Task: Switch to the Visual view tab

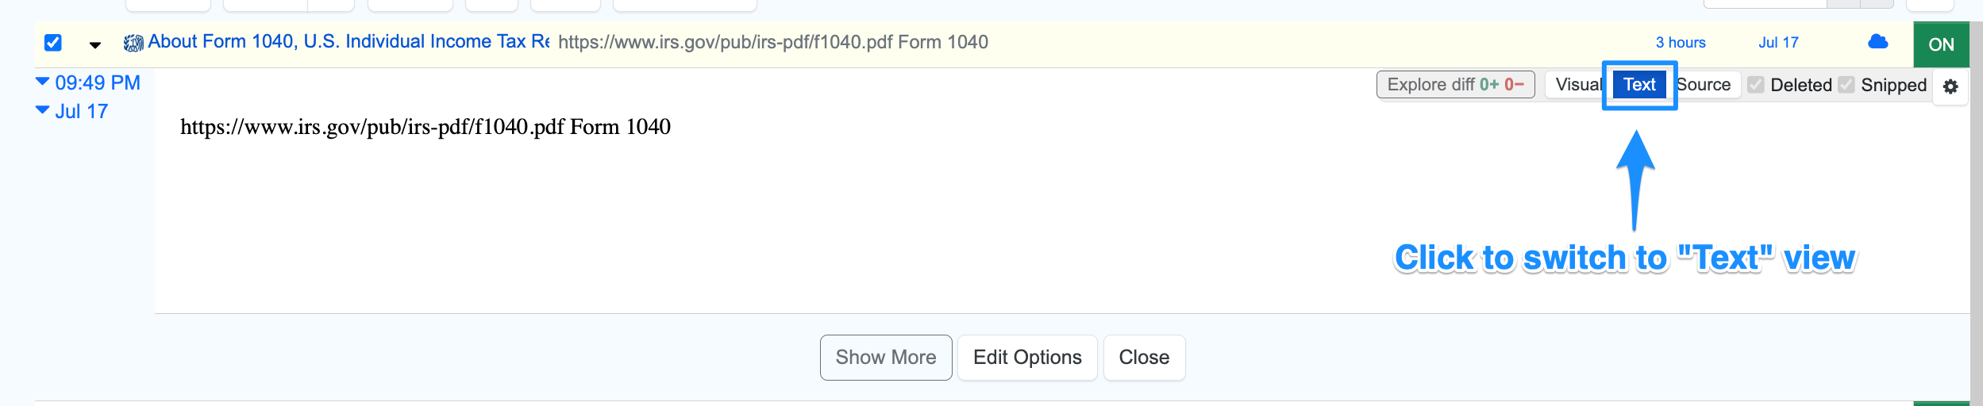Action: coord(1576,85)
